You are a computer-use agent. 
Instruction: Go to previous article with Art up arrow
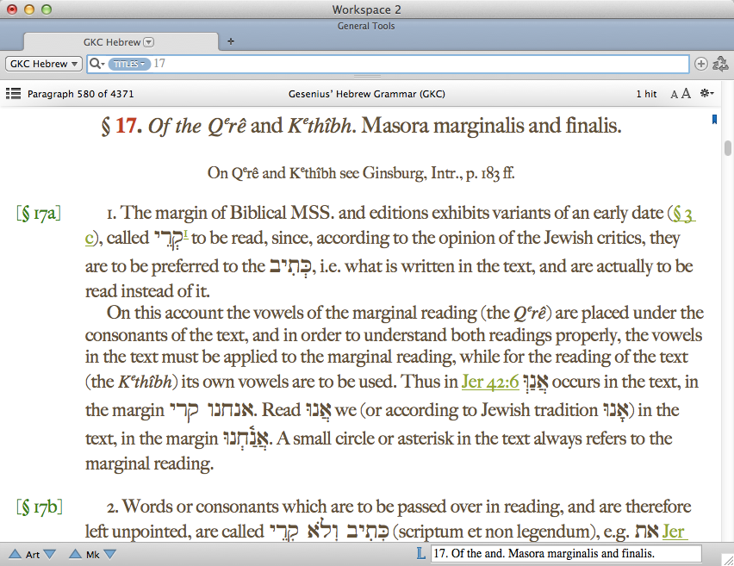(15, 554)
